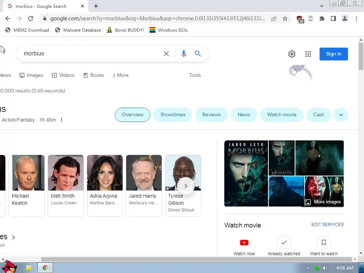Click the lock icon in address bar
Screen dimensions: 364x273
45,18
